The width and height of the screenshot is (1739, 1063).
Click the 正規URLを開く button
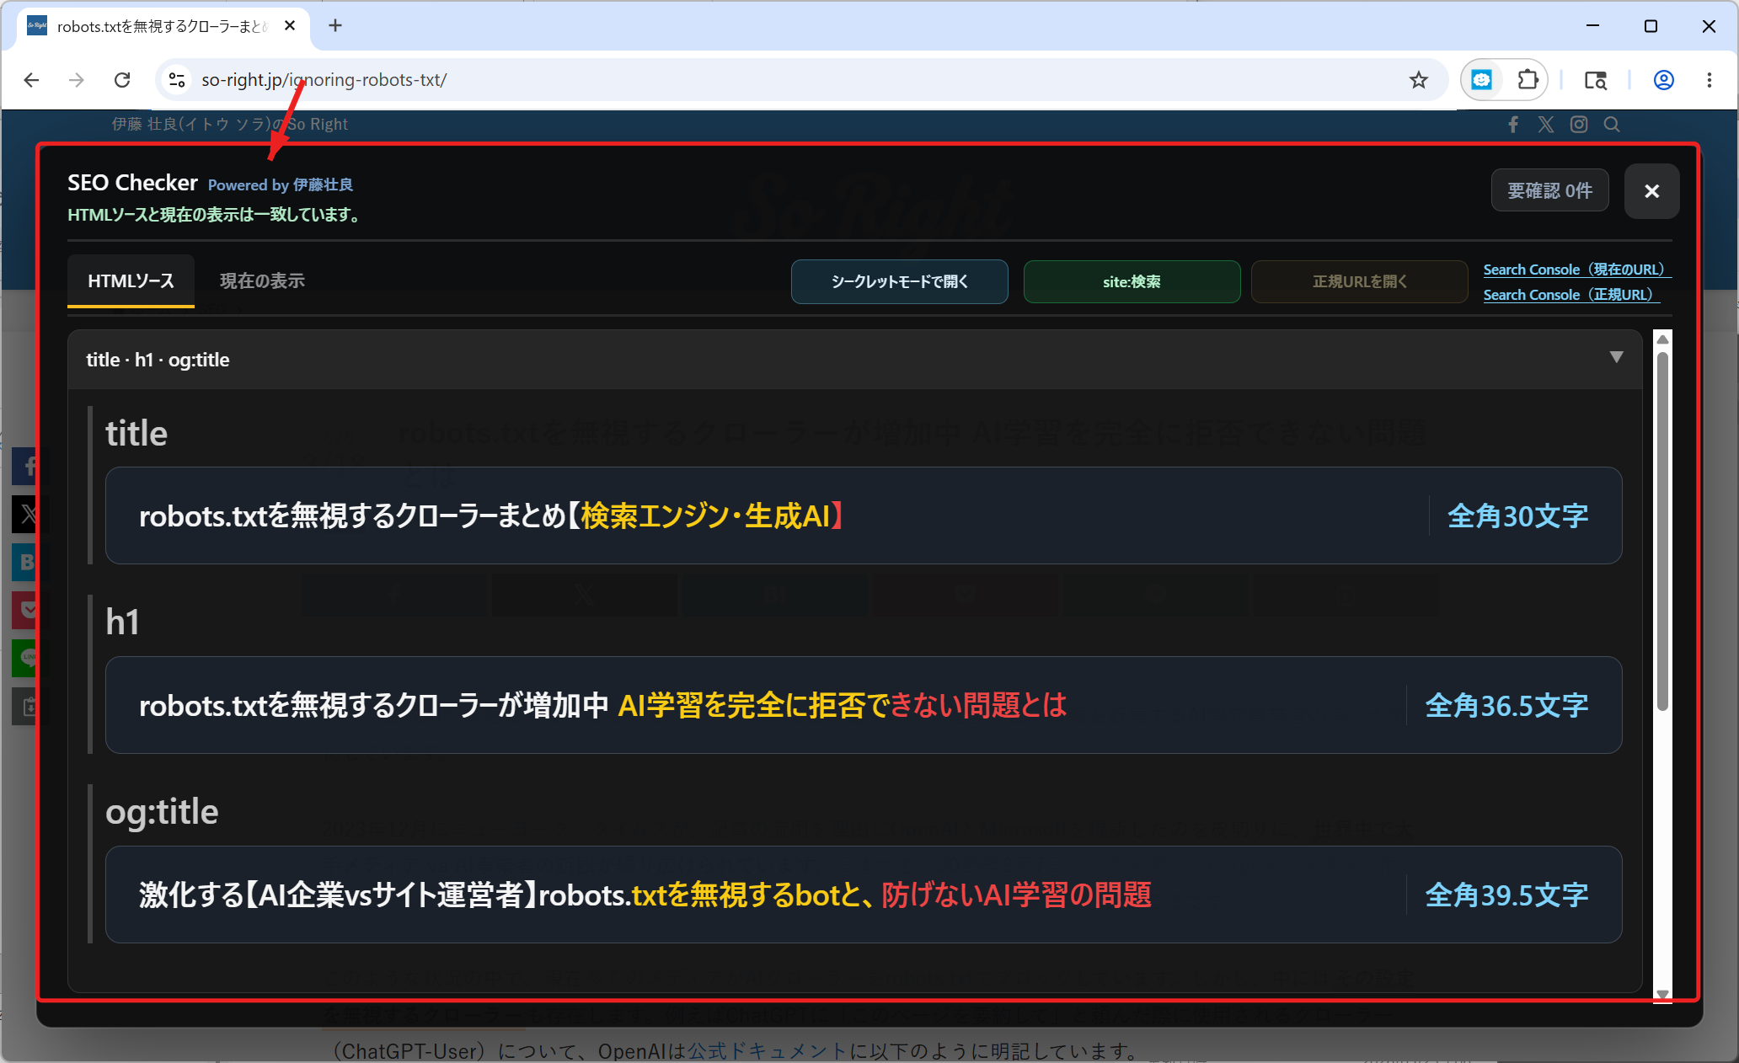point(1359,281)
